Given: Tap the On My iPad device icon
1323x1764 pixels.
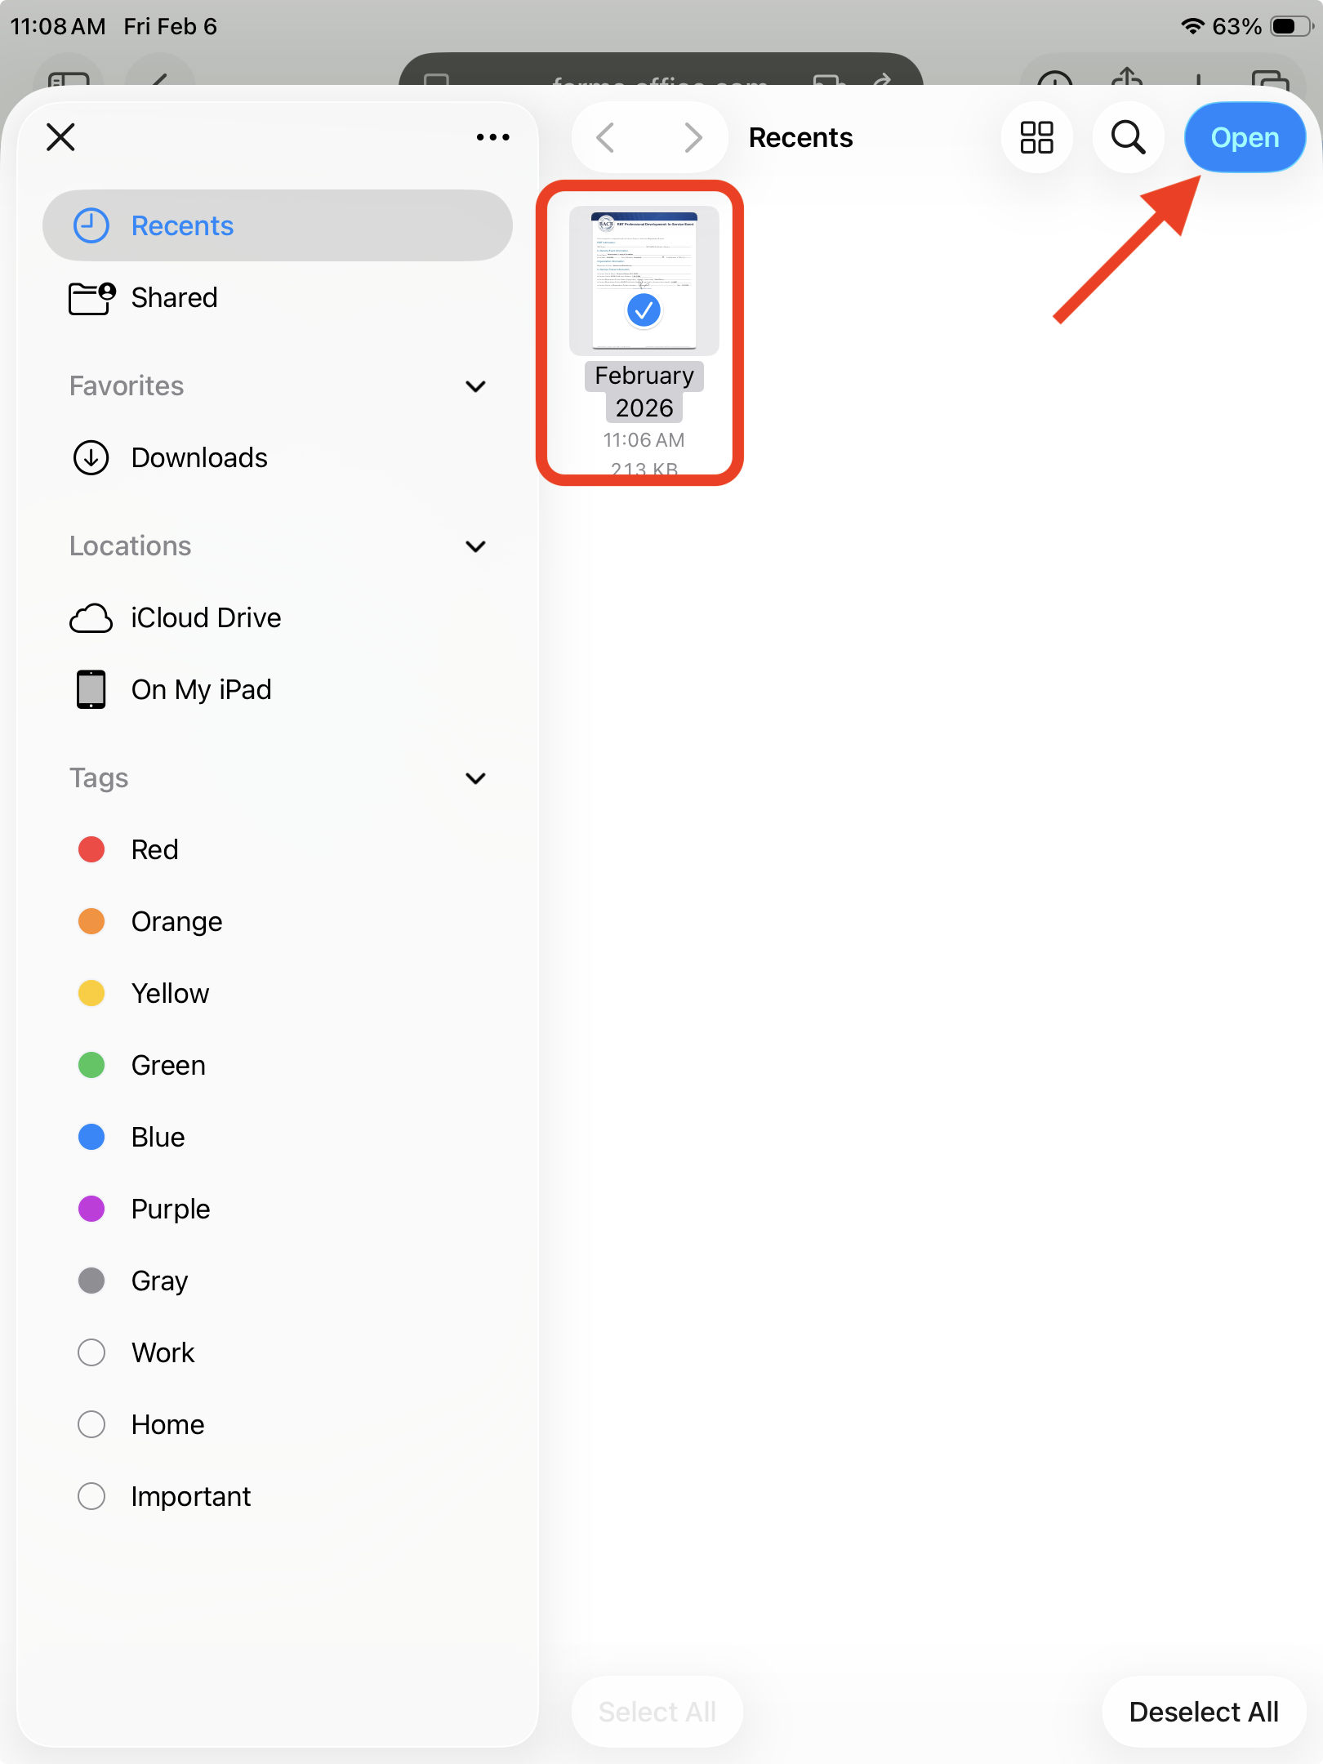Looking at the screenshot, I should pos(91,689).
